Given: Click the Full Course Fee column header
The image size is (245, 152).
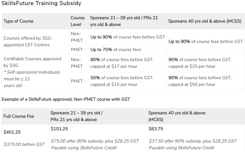Looking at the screenshot, I should (19, 116).
